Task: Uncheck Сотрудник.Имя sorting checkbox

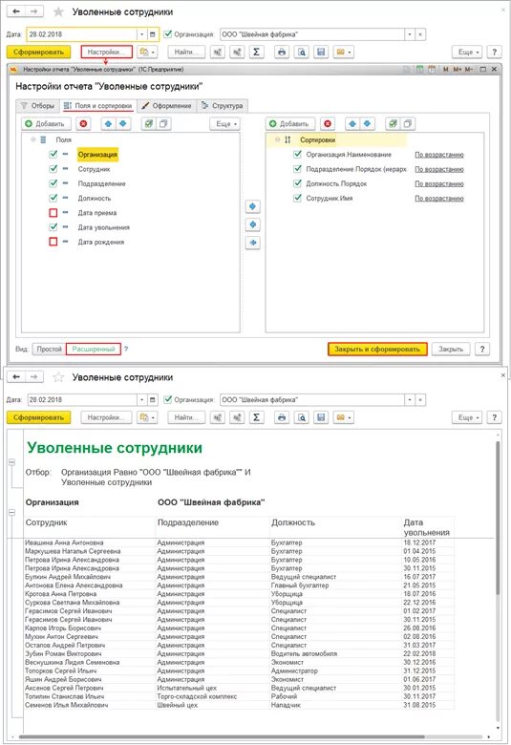Action: coord(298,198)
